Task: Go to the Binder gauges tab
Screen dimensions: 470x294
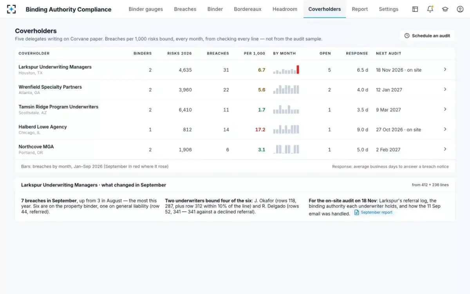Action: 146,9
